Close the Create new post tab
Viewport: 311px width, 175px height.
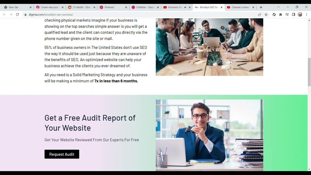tap(63, 7)
